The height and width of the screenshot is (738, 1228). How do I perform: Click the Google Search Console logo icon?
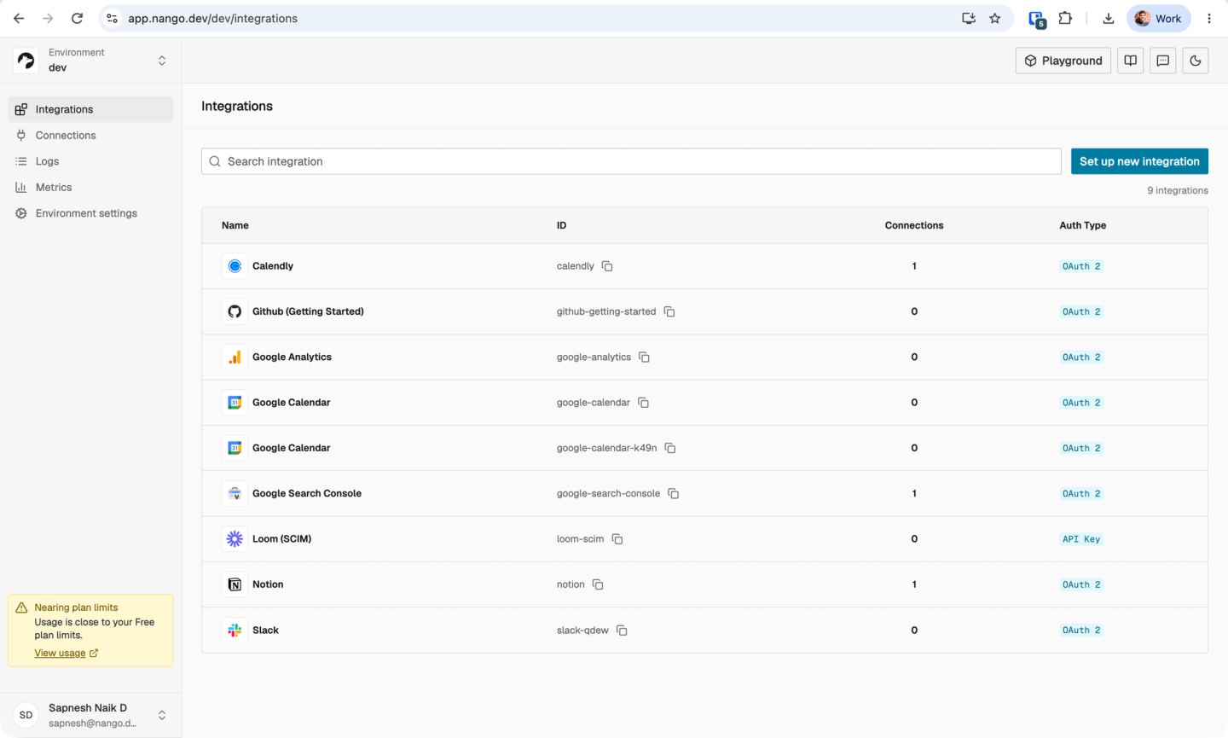click(x=235, y=493)
